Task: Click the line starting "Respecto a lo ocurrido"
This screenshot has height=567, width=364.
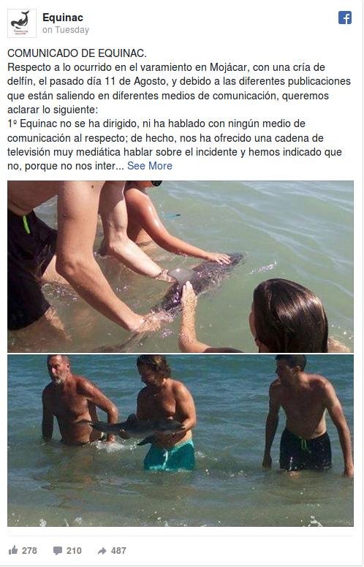Action: click(166, 67)
